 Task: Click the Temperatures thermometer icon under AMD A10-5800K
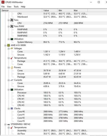pyautogui.click(x=12, y=58)
